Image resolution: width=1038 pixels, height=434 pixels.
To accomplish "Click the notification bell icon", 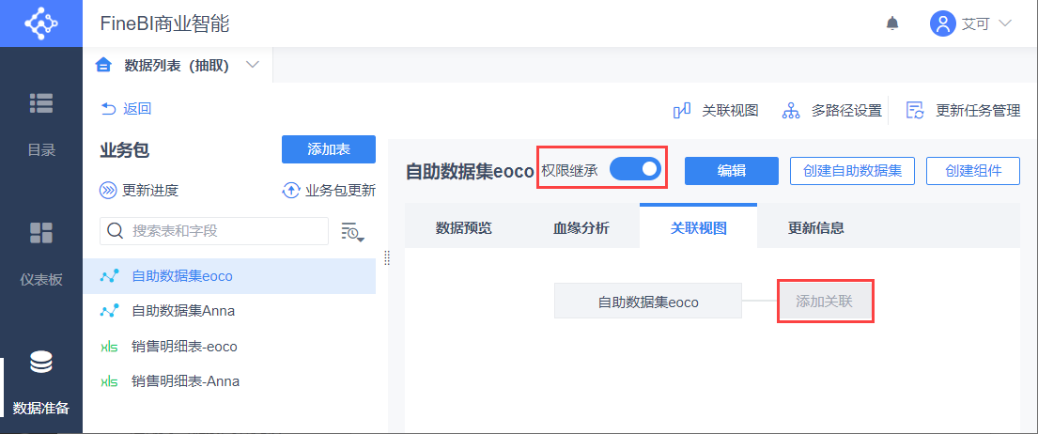I will point(892,23).
